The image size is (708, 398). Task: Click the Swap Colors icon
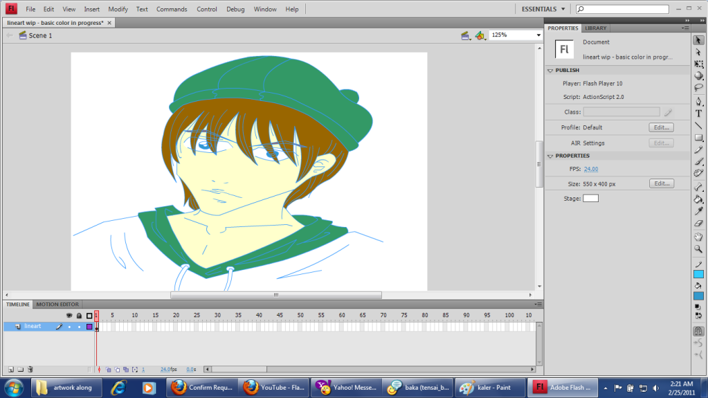coord(698,316)
